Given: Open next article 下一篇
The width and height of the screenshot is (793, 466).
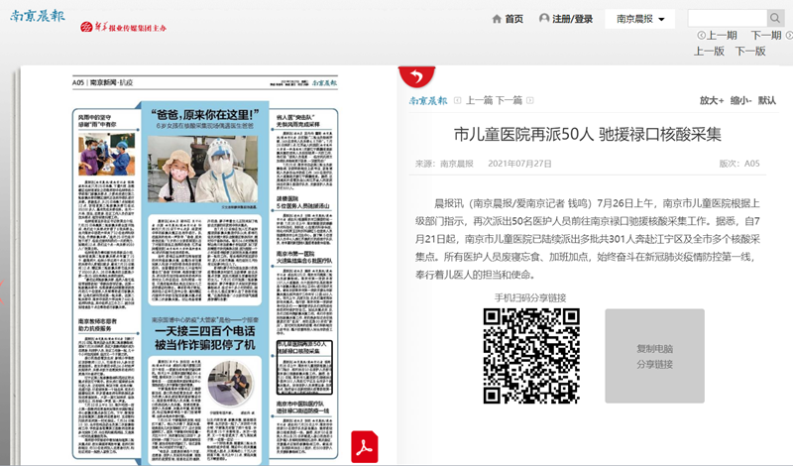Looking at the screenshot, I should click(509, 100).
